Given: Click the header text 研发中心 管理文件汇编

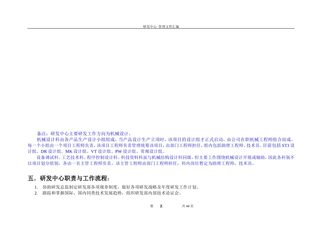Looking at the screenshot, I should coord(161,27).
